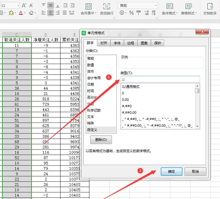Apply fill color bucket icon
This screenshot has width=220, height=199.
11,13
